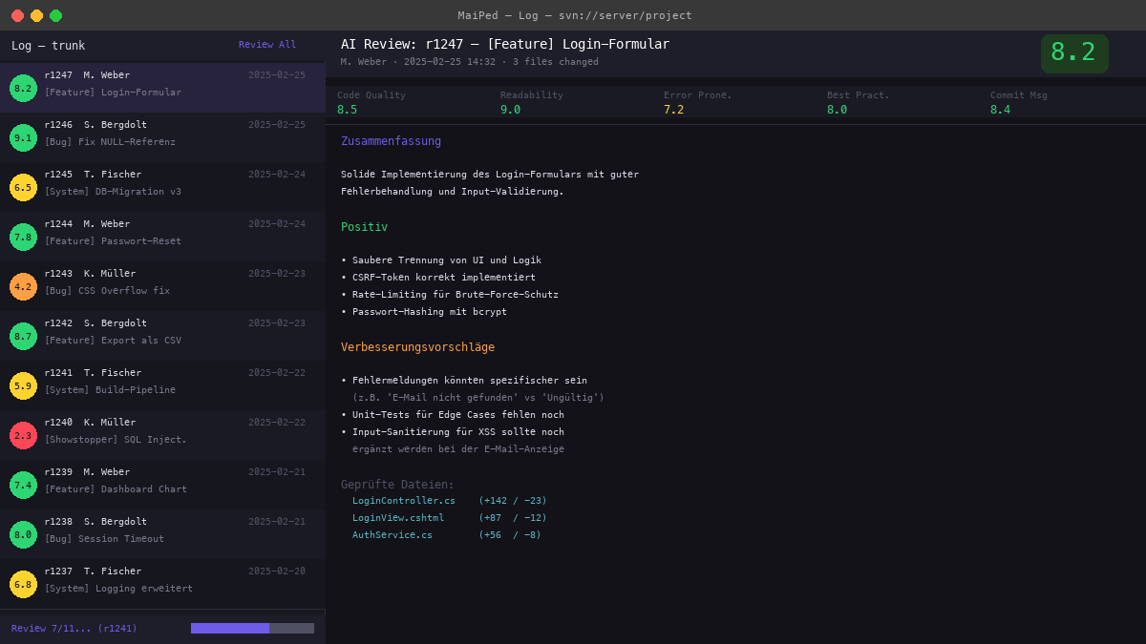Click the 6.5 badge beside DB-Migration v3
Image resolution: width=1146 pixels, height=644 pixels.
coord(23,187)
